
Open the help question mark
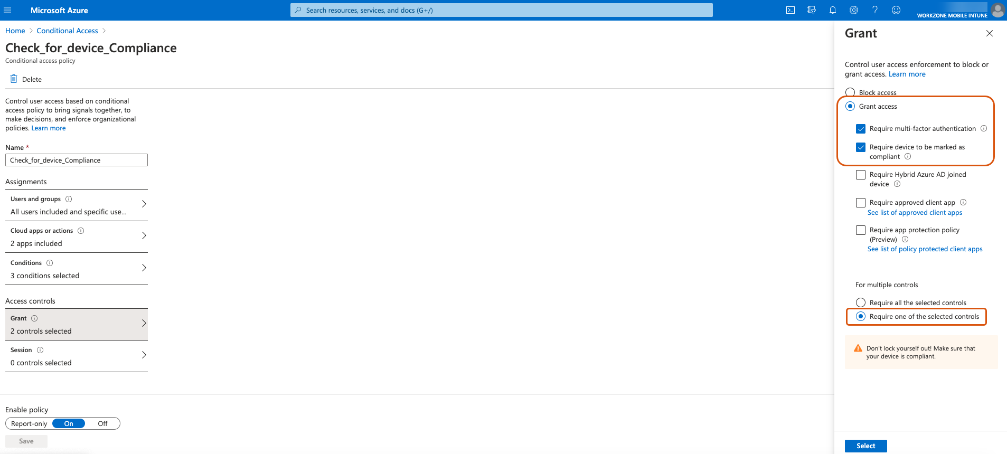tap(875, 10)
